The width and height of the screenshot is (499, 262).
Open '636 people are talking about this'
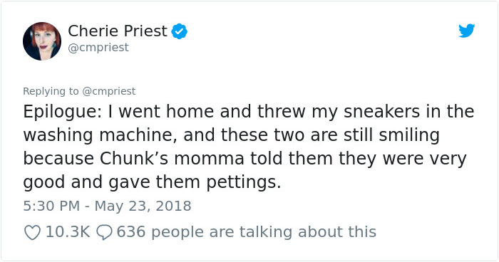247,232
